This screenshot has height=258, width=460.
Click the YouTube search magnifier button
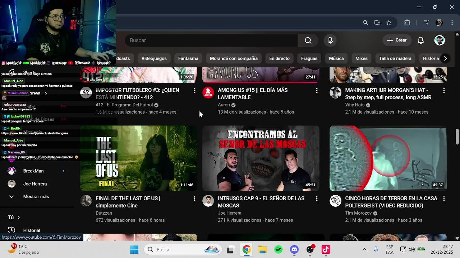[308, 40]
